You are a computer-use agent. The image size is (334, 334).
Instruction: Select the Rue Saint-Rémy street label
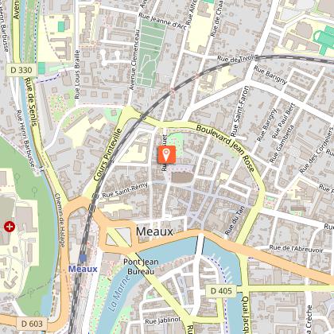point(125,190)
